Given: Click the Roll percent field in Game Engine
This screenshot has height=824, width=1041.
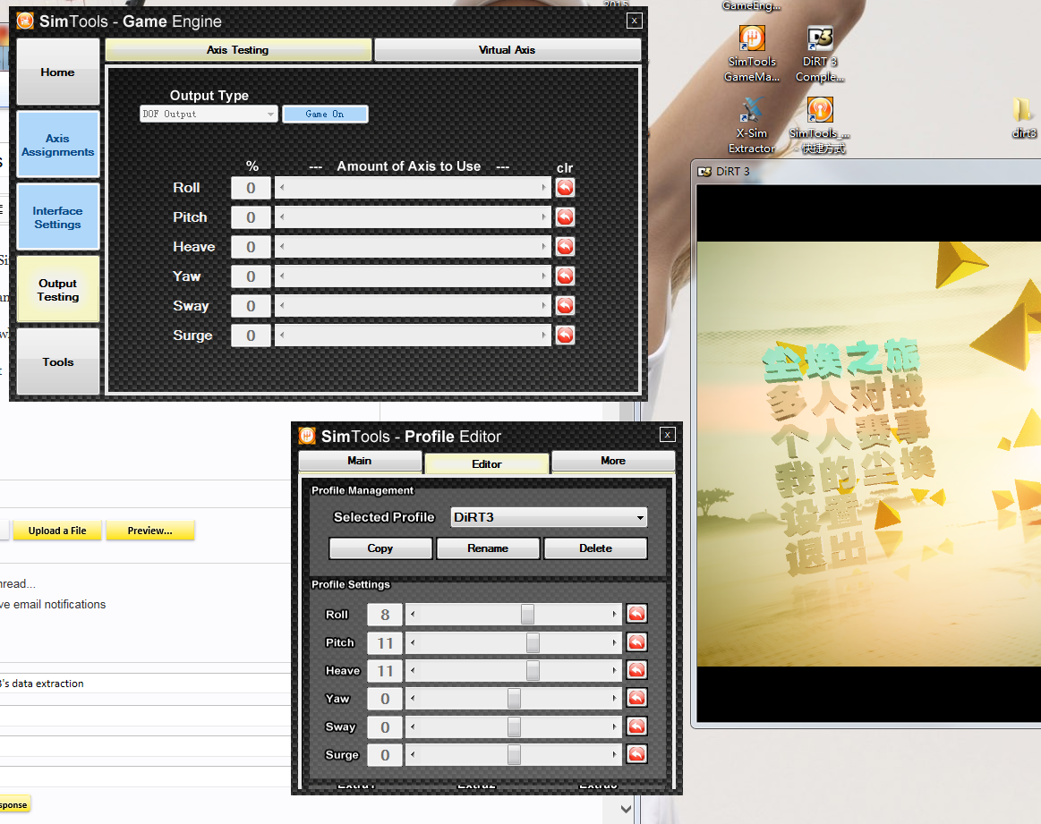Looking at the screenshot, I should click(251, 188).
